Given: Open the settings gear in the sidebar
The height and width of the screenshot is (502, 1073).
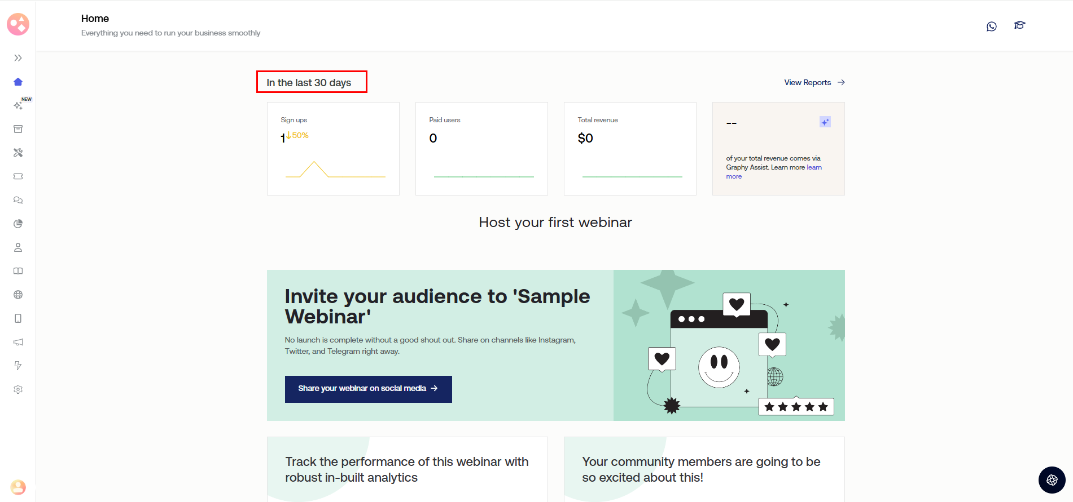Looking at the screenshot, I should click(x=18, y=389).
